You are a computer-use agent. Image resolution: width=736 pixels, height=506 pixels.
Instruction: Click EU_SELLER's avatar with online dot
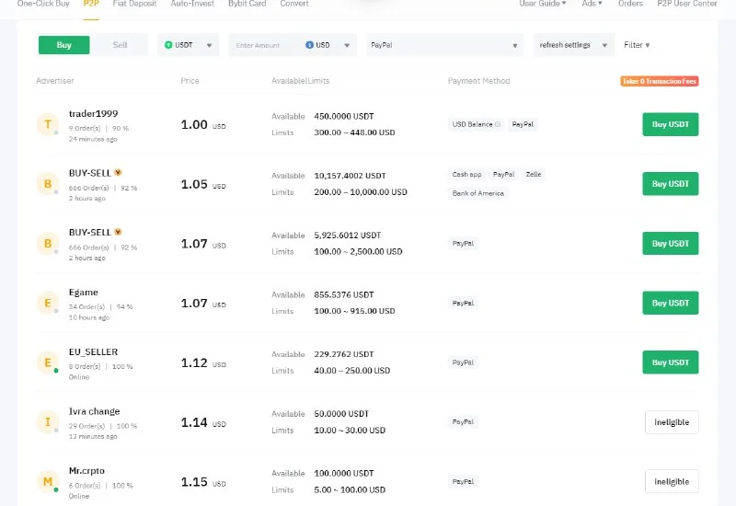coord(47,362)
